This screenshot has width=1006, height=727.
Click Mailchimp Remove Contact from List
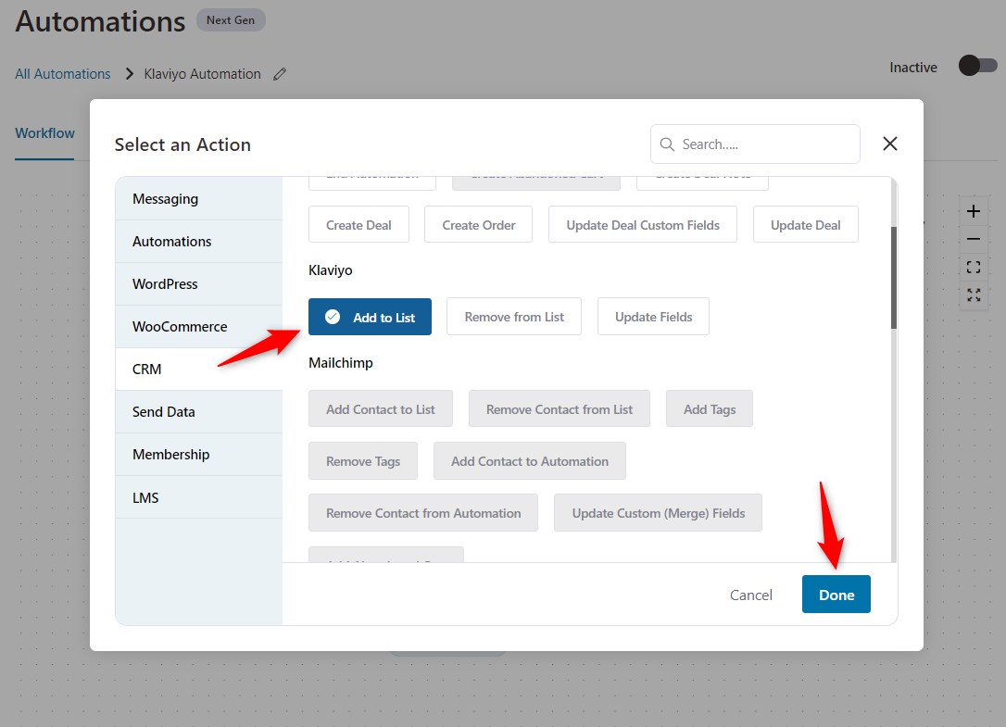560,408
